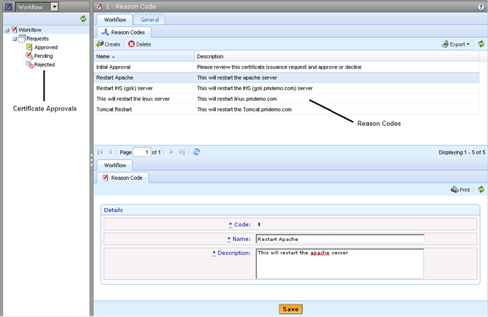Delete the selected reason code

pyautogui.click(x=139, y=44)
